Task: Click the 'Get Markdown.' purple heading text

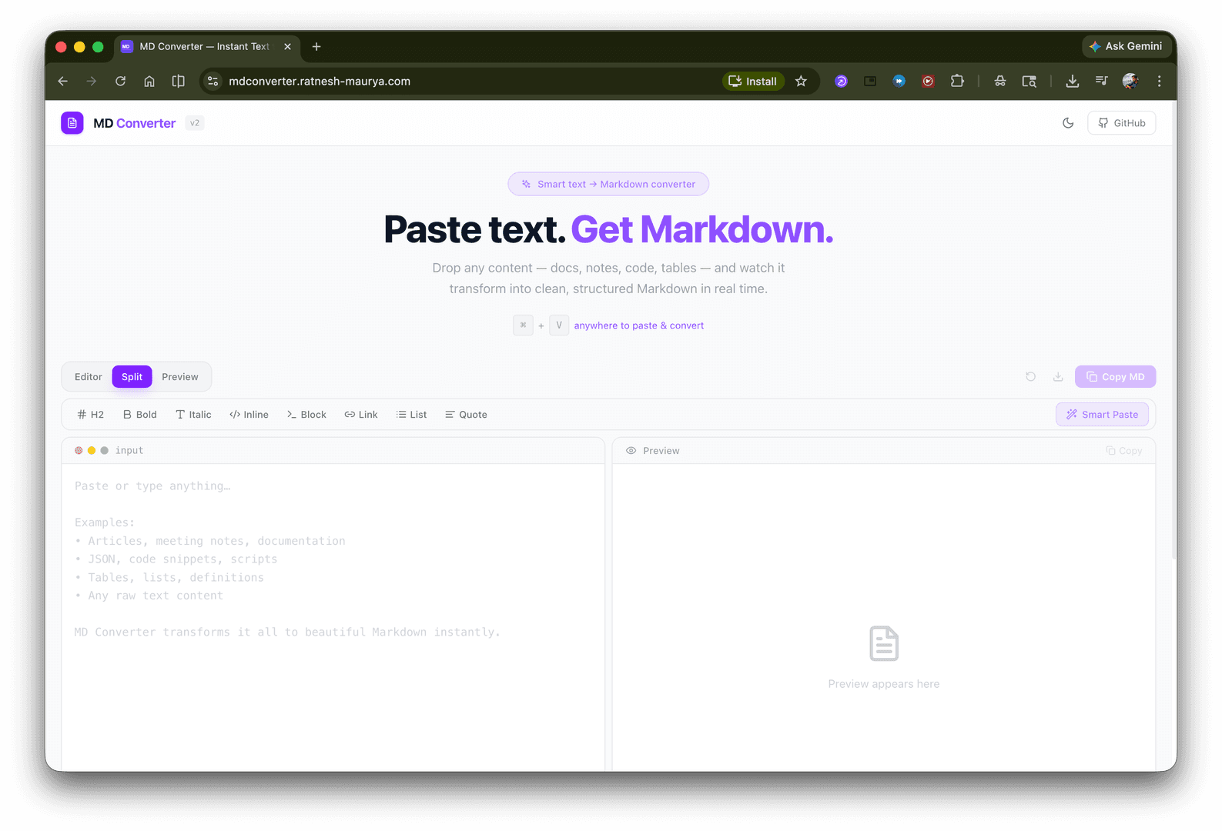Action: [702, 229]
